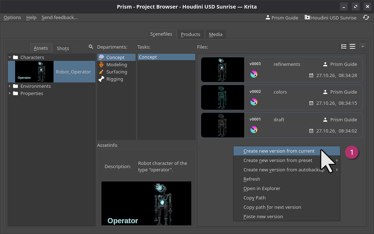
Task: Click the Environments folder icon
Action: (x=15, y=86)
